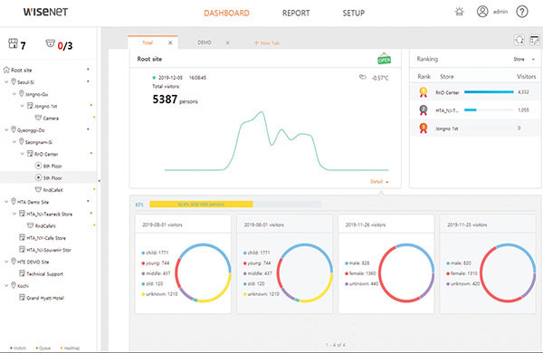Open the REPORT menu
This screenshot has width=543, height=353.
pyautogui.click(x=296, y=14)
